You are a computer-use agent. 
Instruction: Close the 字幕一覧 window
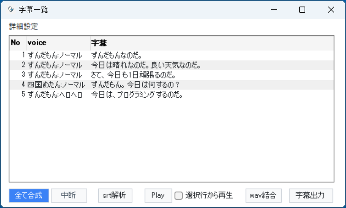click(331, 10)
